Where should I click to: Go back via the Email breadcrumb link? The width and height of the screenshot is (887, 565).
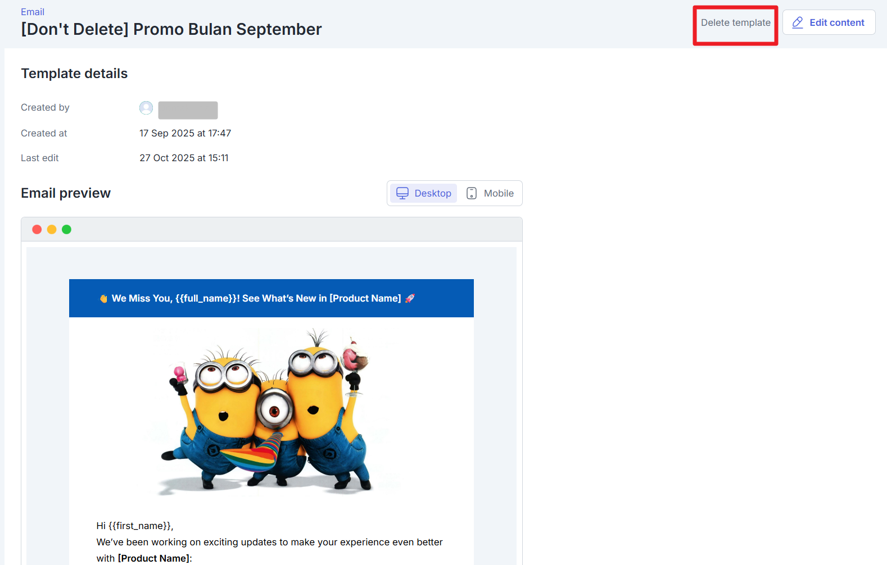pos(33,12)
